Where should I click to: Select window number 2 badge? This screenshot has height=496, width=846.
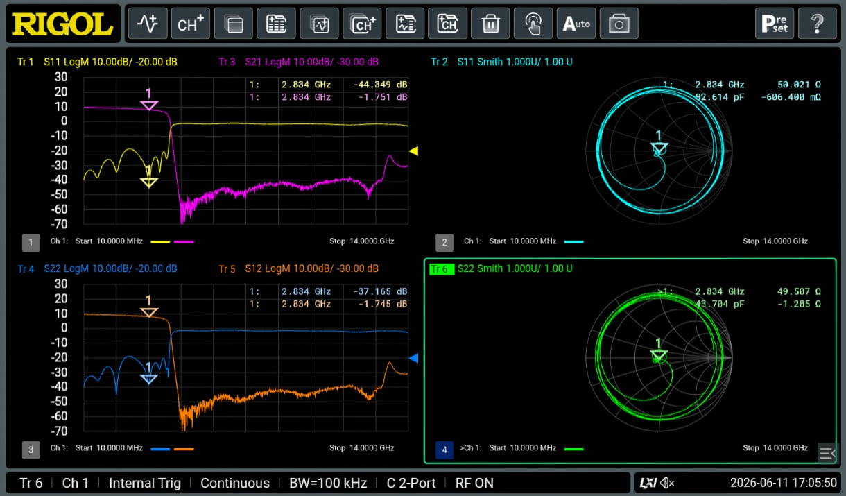444,242
